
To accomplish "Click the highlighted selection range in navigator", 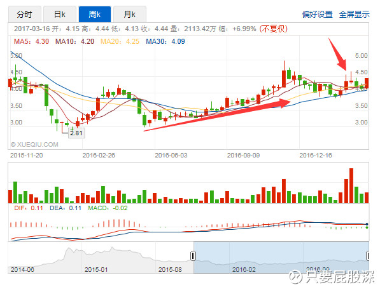I will [x=281, y=257].
